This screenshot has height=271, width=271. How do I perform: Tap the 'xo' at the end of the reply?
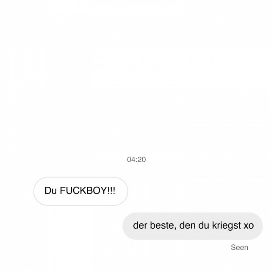click(x=249, y=226)
